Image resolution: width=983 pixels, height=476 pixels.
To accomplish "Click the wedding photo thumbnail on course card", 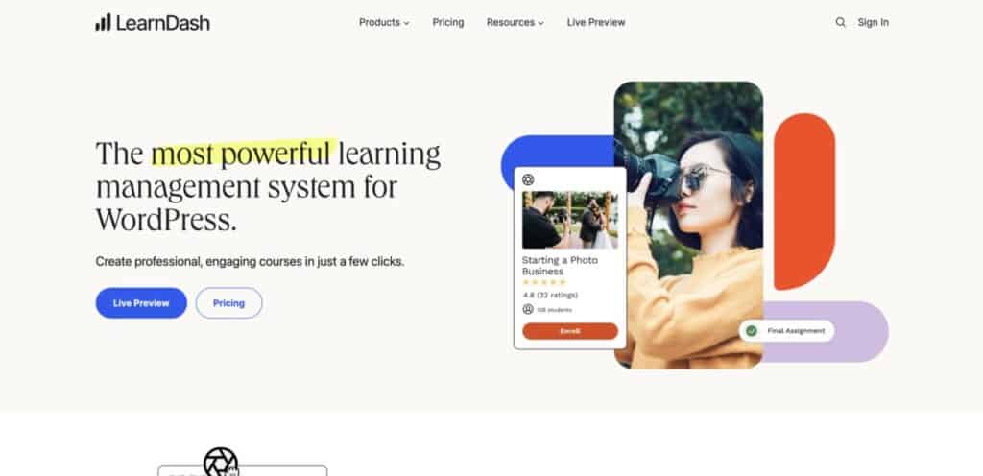I will tap(570, 220).
